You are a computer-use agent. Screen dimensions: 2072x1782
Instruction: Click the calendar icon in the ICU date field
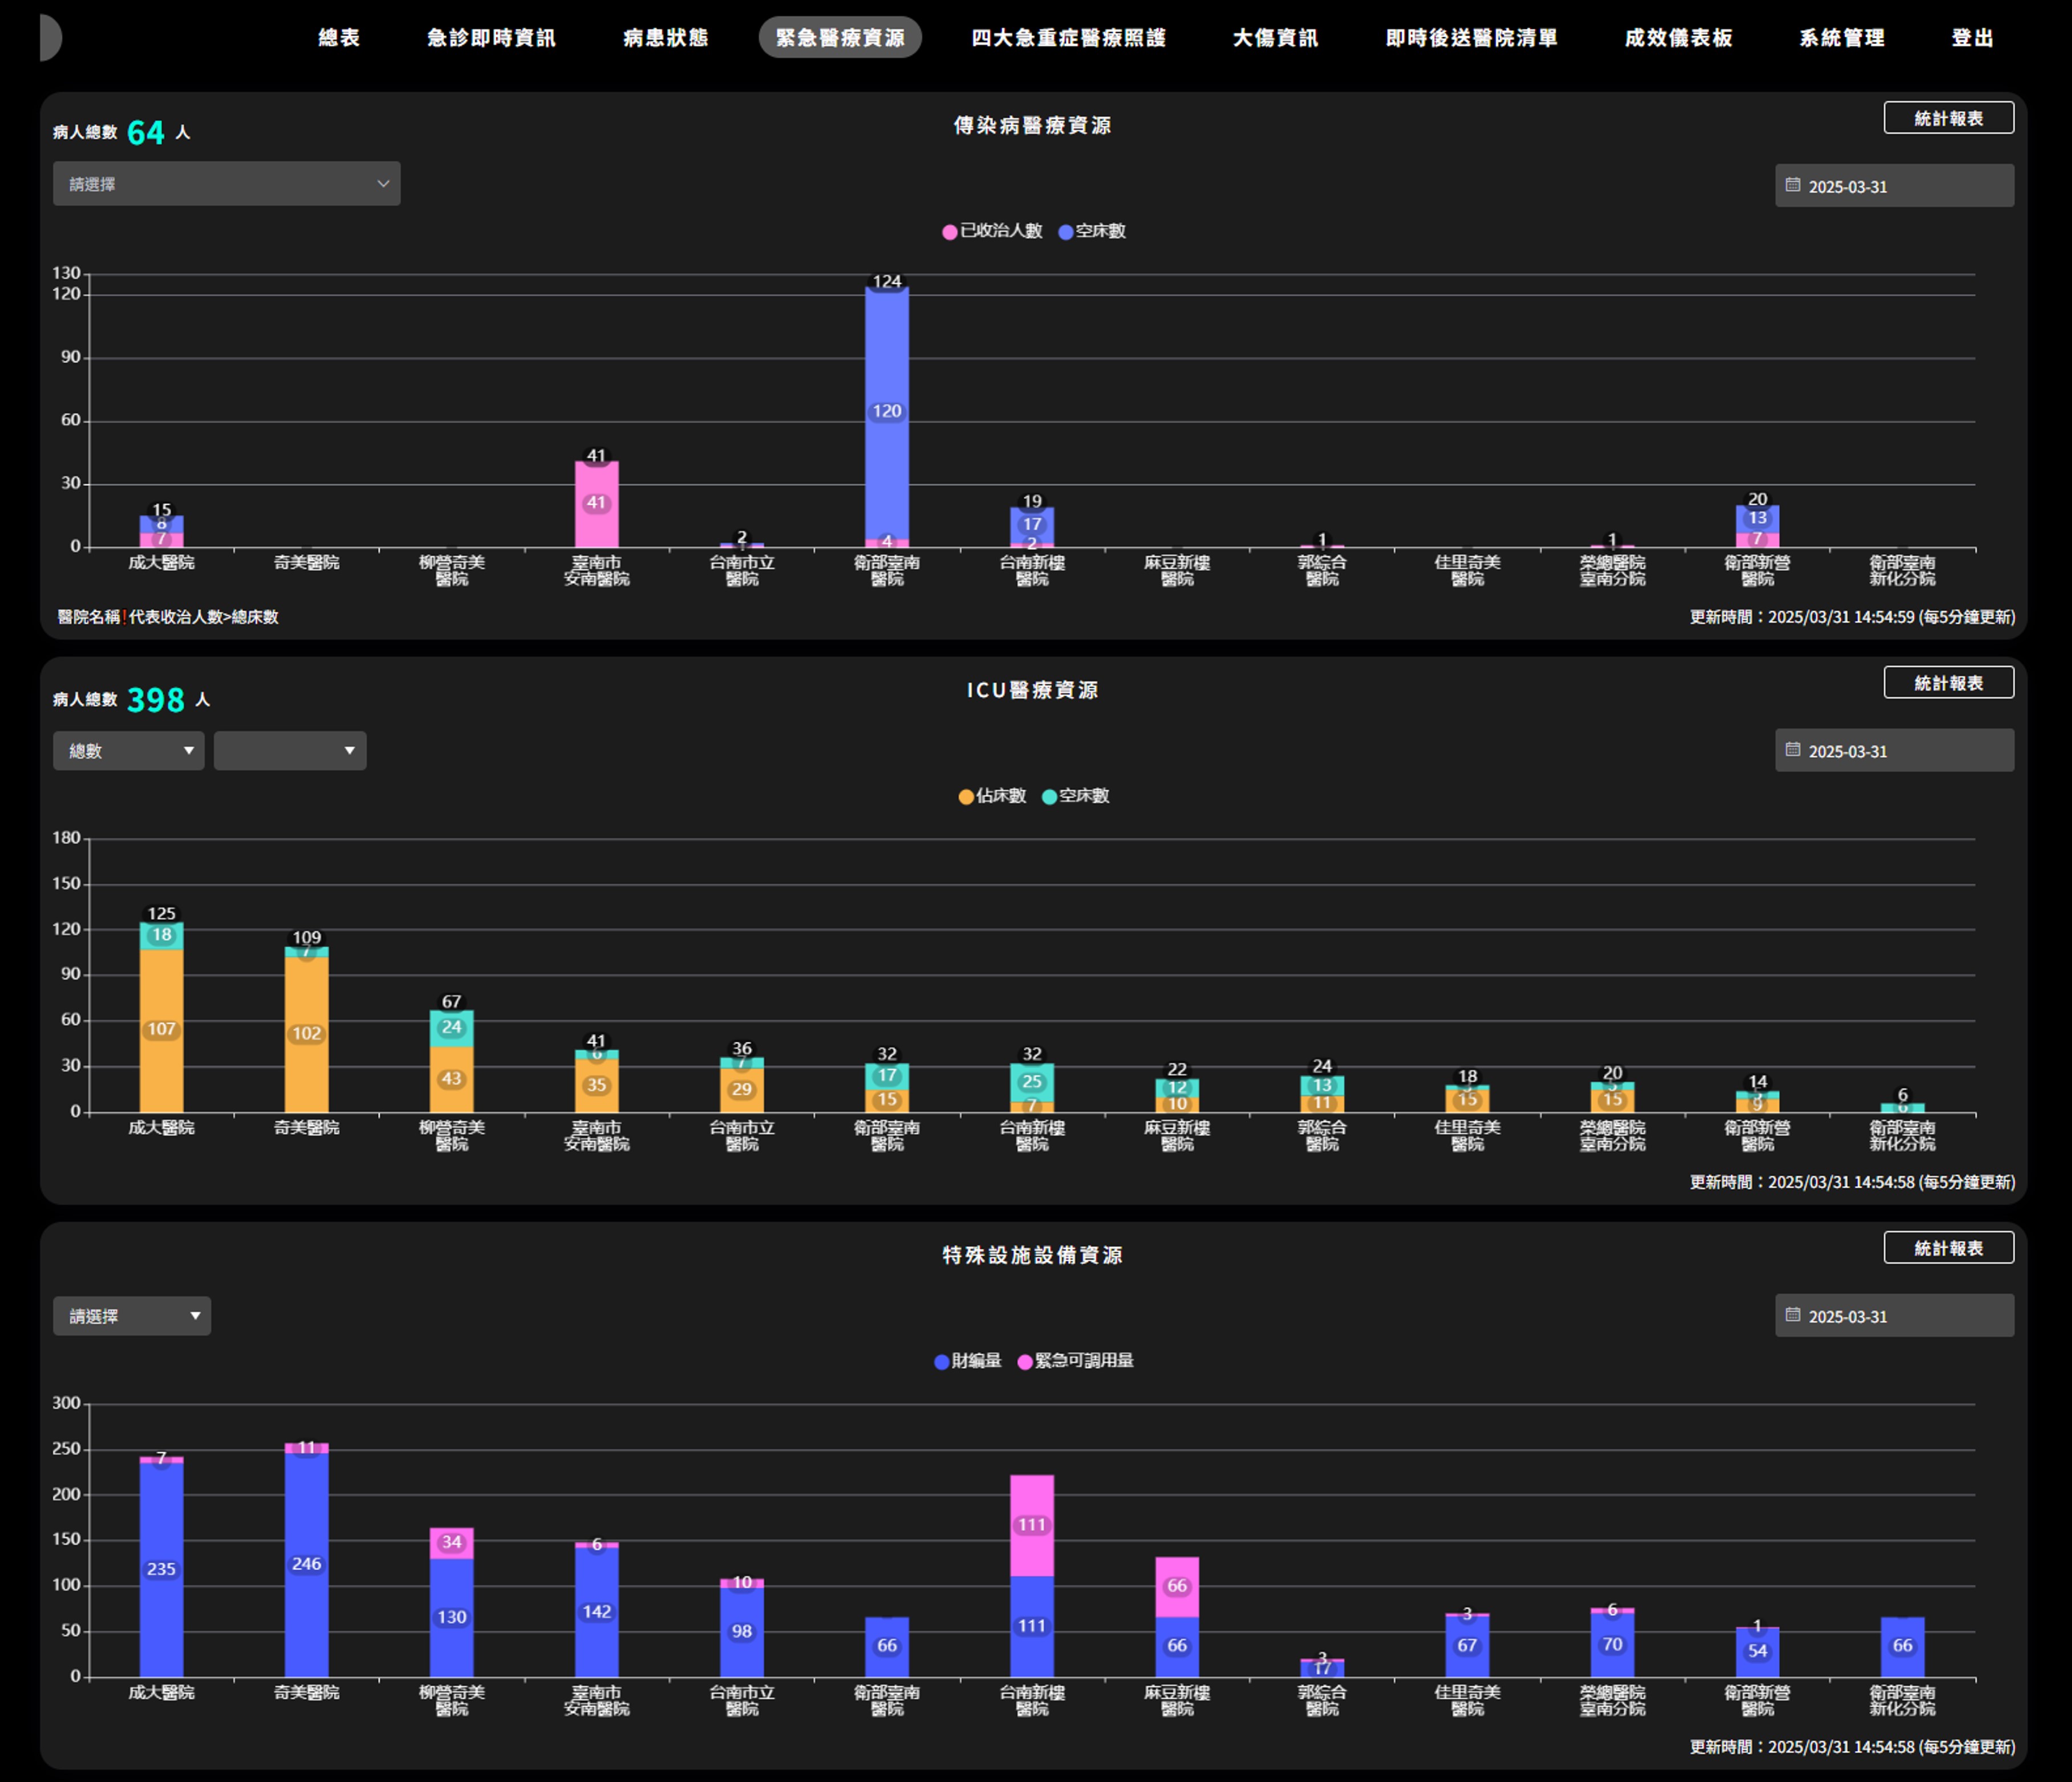pos(1793,750)
